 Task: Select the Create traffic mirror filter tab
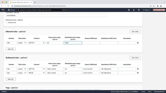tap(21, 2)
